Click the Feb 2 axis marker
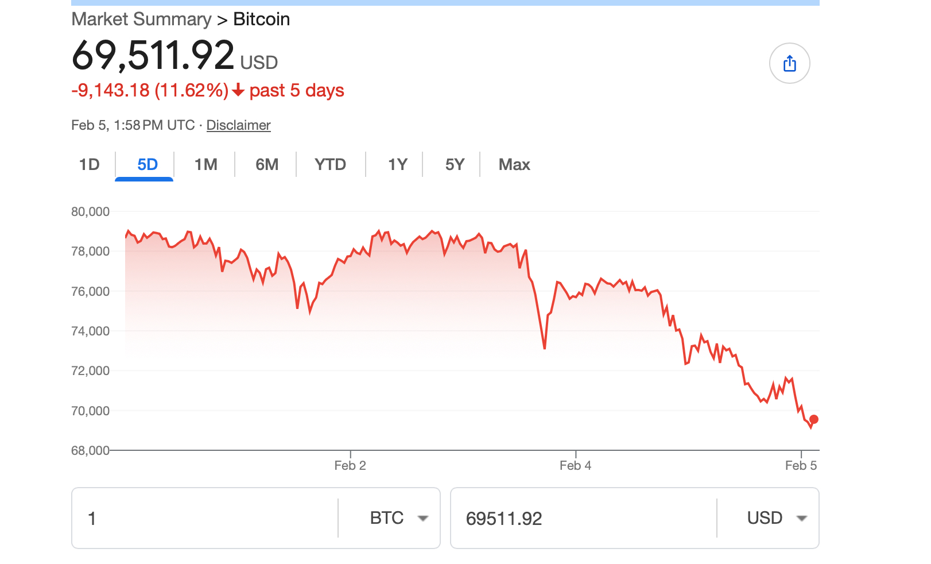This screenshot has height=564, width=931. click(350, 465)
